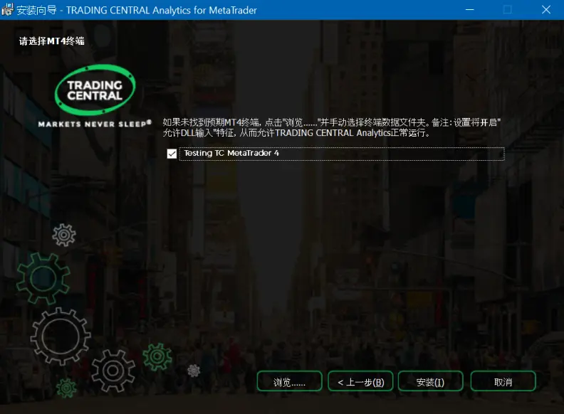Close the setup wizard window

[546, 10]
